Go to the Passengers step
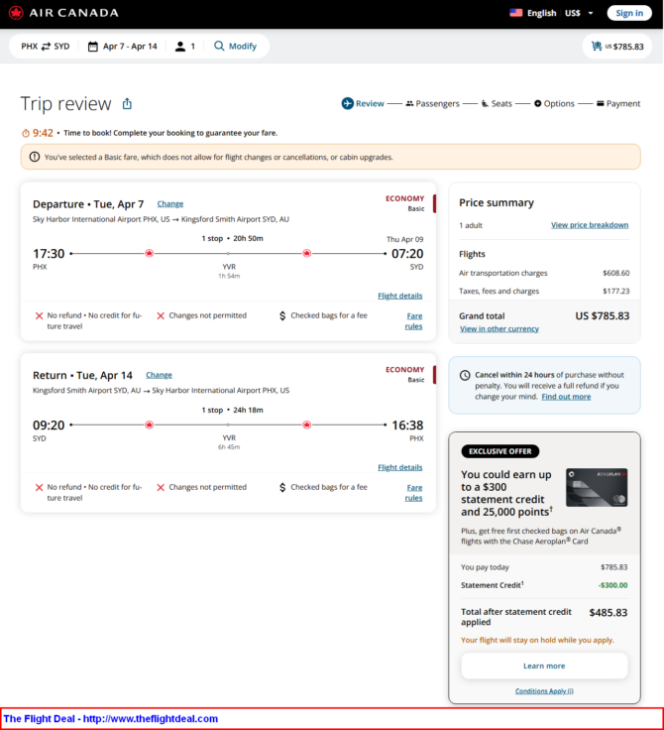The width and height of the screenshot is (664, 730). coord(431,103)
